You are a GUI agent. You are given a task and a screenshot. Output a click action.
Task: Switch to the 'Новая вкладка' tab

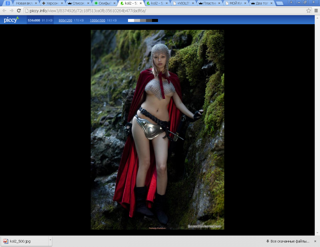click(25, 3)
